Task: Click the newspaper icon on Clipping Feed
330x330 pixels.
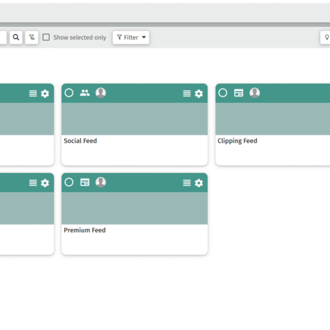Action: (239, 93)
